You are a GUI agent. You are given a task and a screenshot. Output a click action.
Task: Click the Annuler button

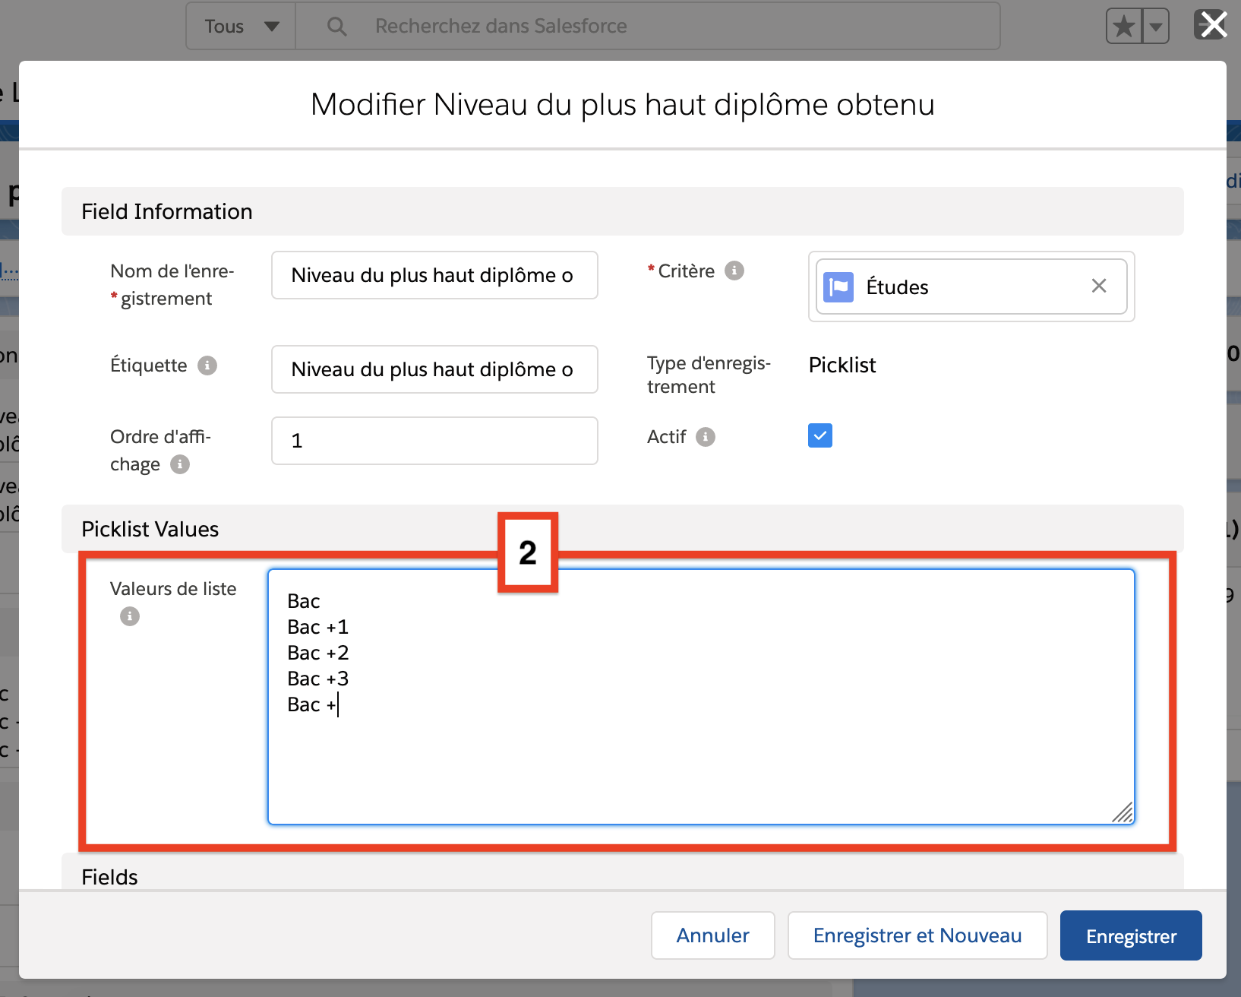coord(712,935)
